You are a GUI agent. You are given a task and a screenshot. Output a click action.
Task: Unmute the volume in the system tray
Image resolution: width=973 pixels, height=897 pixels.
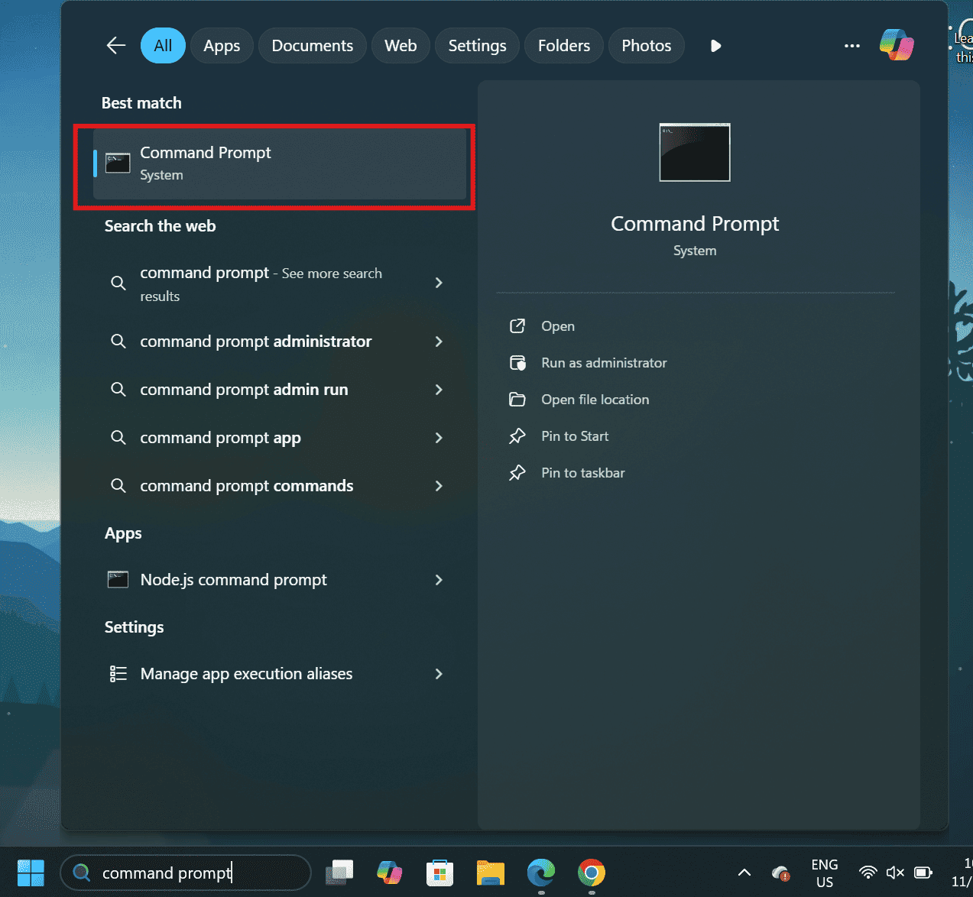(894, 873)
